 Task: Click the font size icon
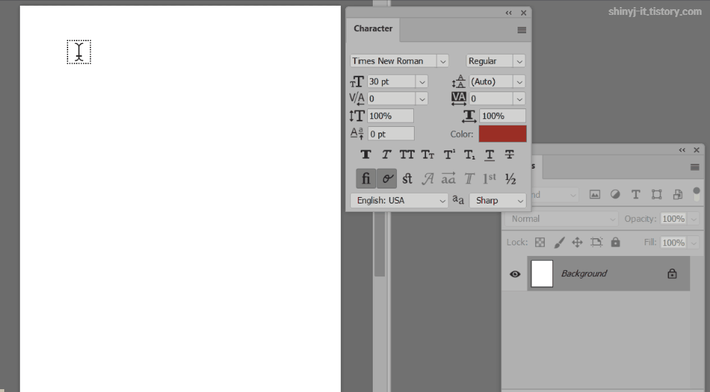[357, 82]
